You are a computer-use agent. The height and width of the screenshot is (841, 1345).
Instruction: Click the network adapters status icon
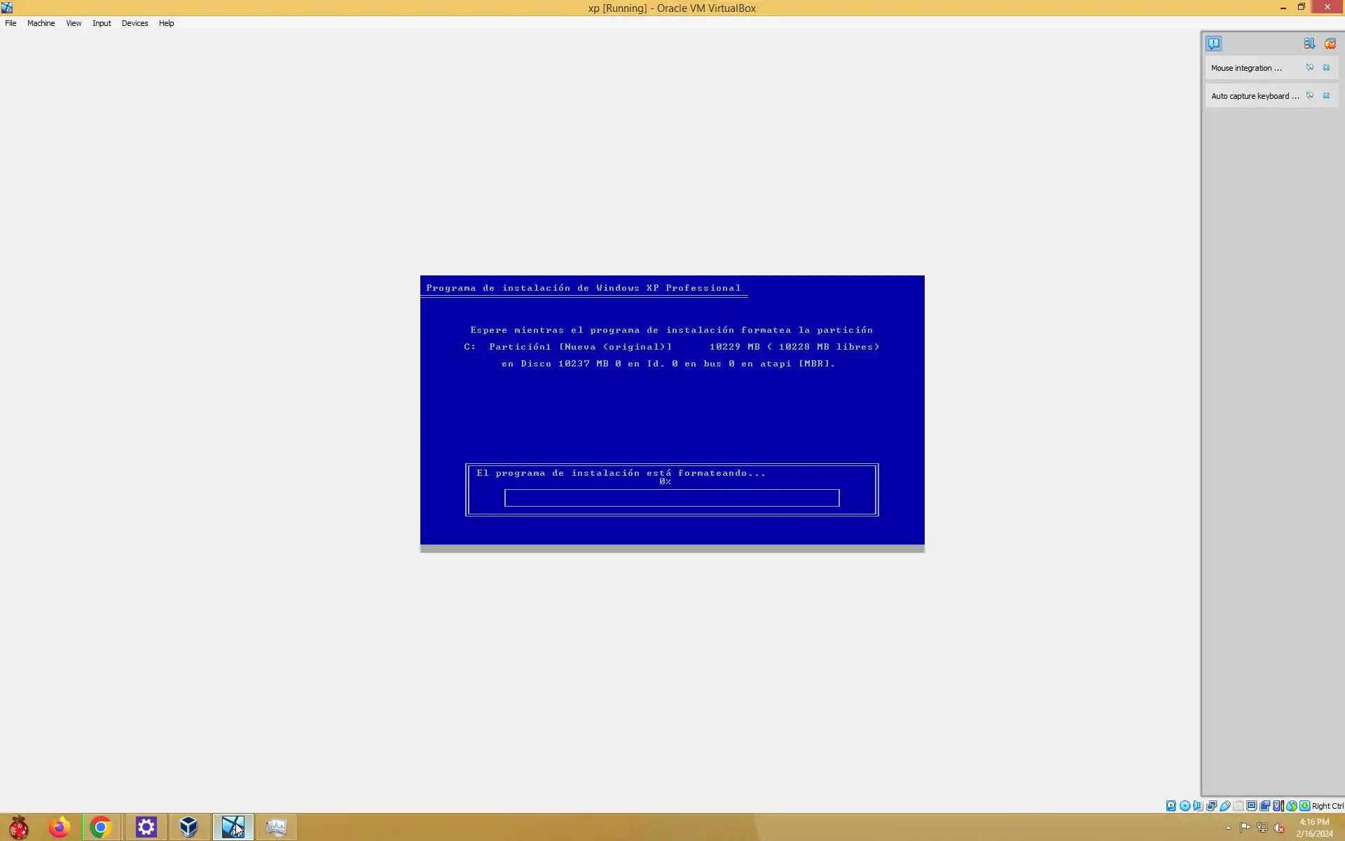[1211, 806]
